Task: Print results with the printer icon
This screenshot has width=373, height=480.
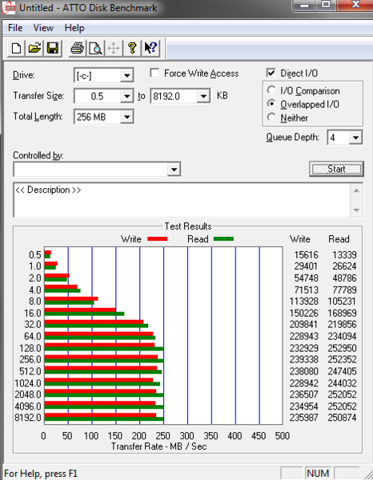Action: click(x=77, y=48)
